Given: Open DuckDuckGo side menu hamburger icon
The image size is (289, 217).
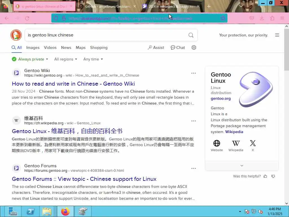Looking at the screenshot, I should click(277, 35).
